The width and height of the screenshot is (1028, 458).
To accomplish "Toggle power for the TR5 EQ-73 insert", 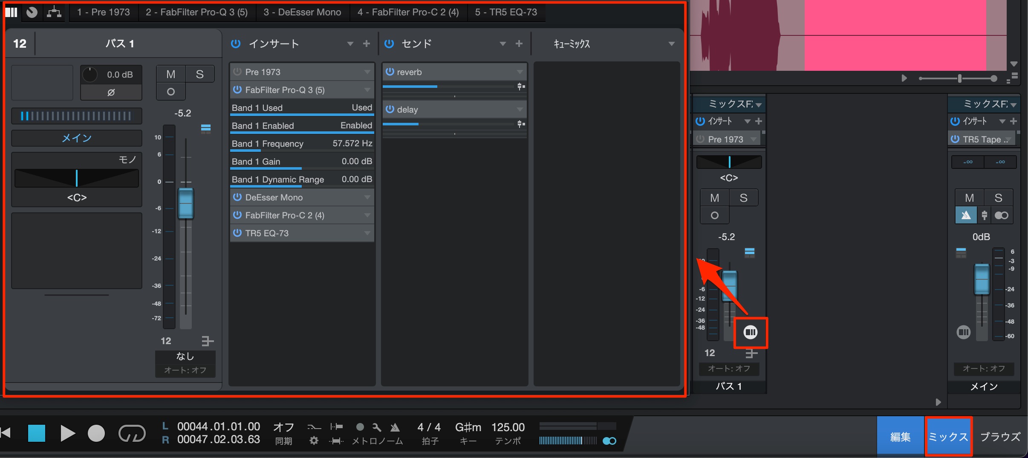I will [237, 233].
